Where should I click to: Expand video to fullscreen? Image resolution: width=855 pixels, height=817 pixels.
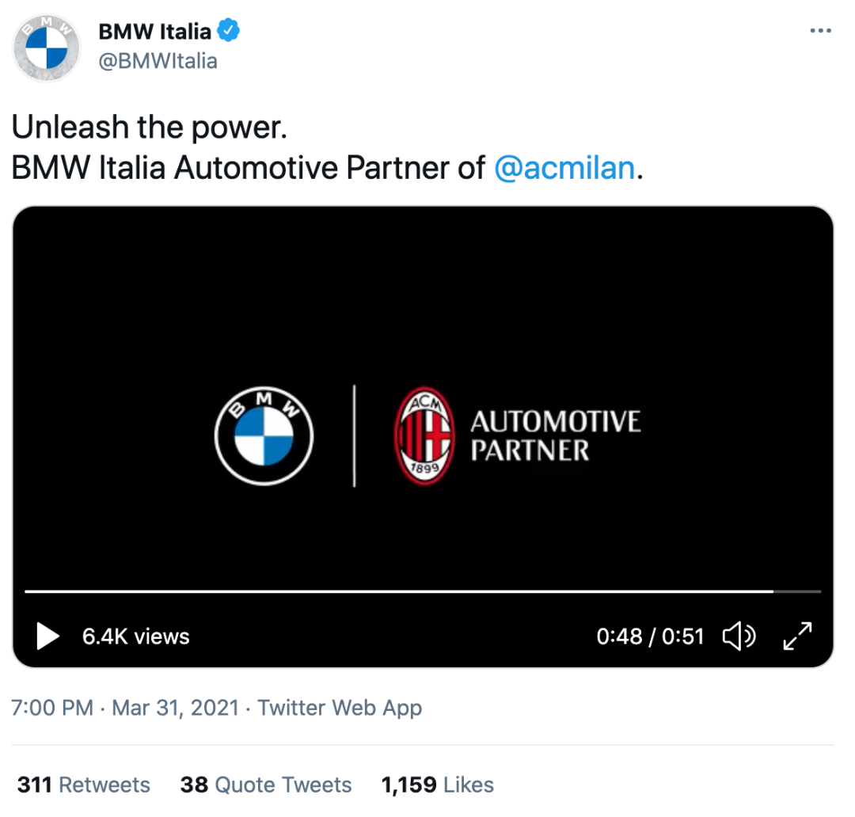[x=797, y=636]
